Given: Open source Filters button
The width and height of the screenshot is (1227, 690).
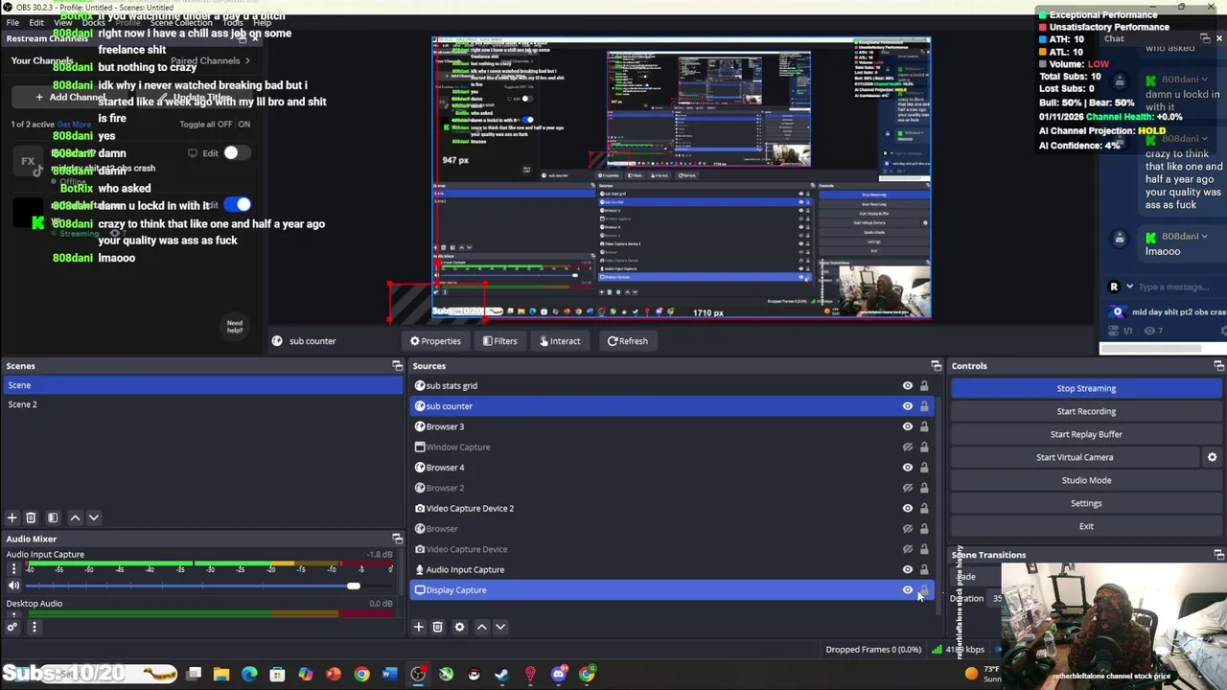Looking at the screenshot, I should [x=499, y=341].
